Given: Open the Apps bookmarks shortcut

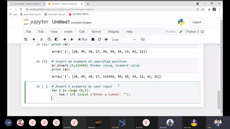Looking at the screenshot, I should pos(14,14).
